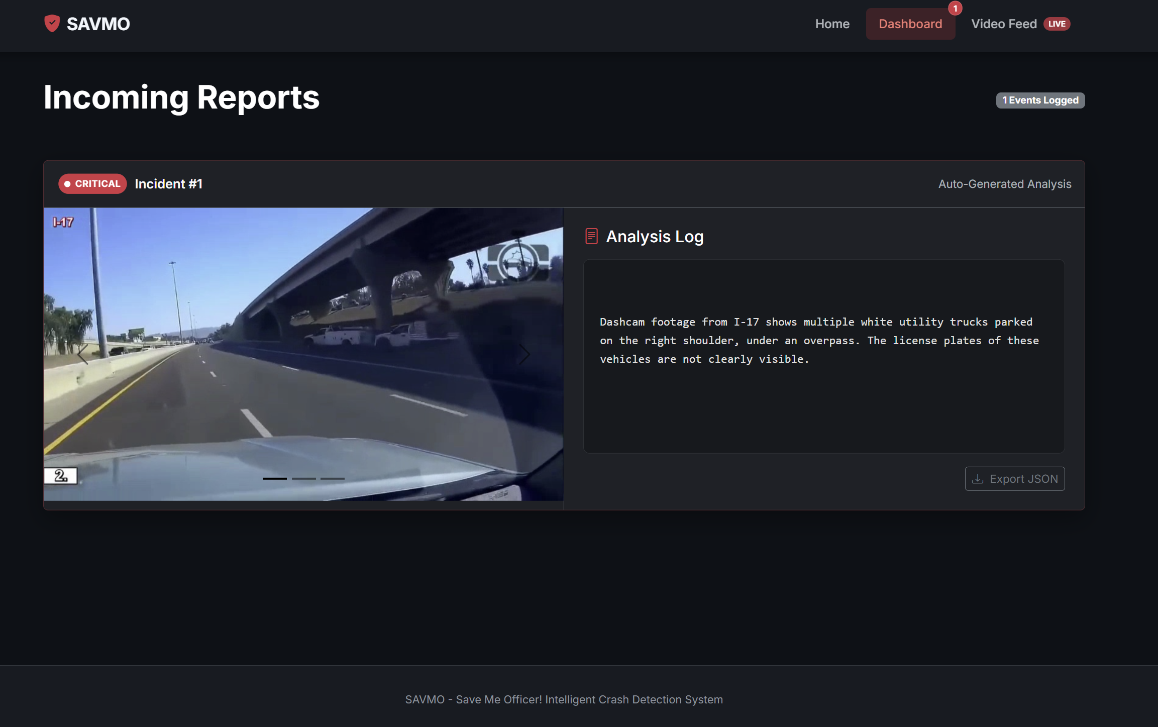This screenshot has width=1158, height=727.
Task: Open the Home nav tab
Action: [832, 24]
